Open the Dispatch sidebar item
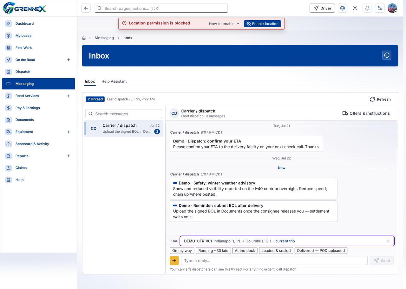 click(38, 72)
